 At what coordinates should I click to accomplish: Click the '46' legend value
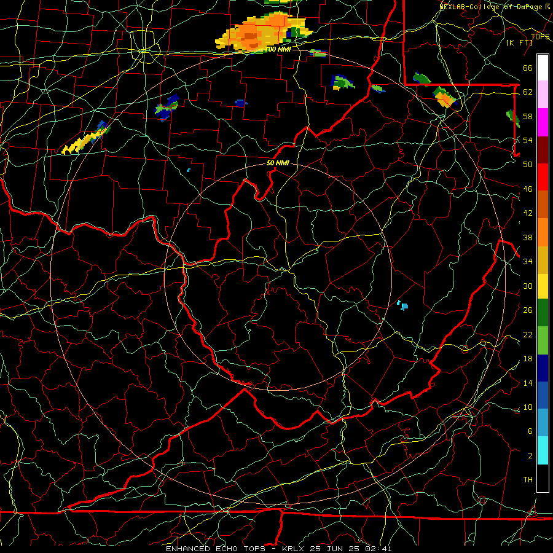pos(528,189)
